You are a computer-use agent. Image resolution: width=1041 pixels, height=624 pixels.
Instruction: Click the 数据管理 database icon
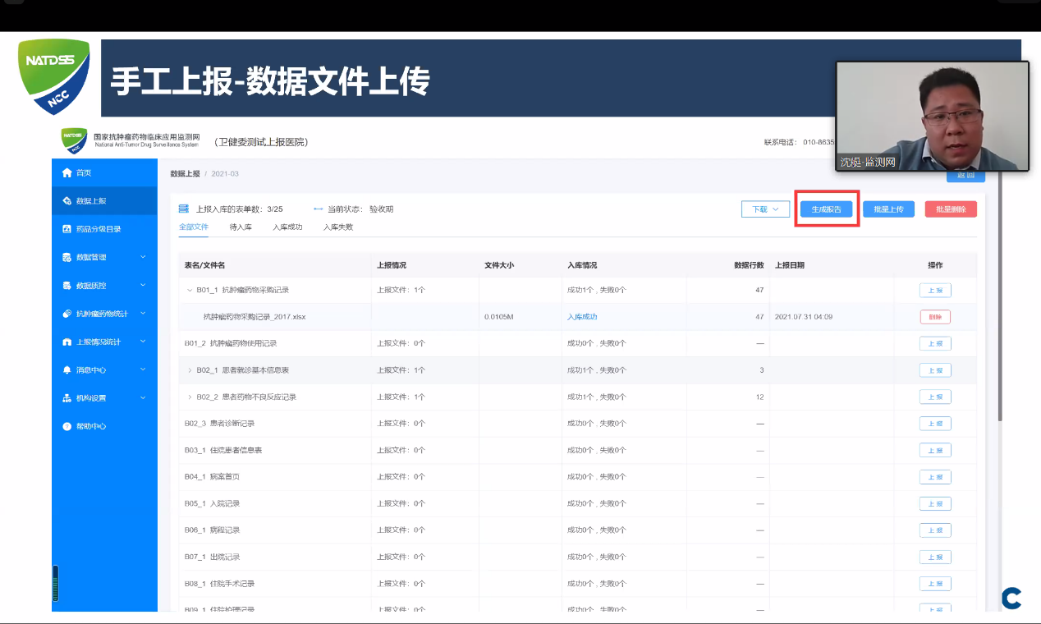[x=67, y=257]
